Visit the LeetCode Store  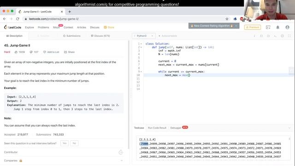[109, 27]
